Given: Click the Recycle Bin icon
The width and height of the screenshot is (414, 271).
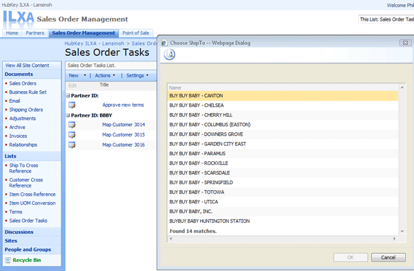Looking at the screenshot, I should pos(8,260).
